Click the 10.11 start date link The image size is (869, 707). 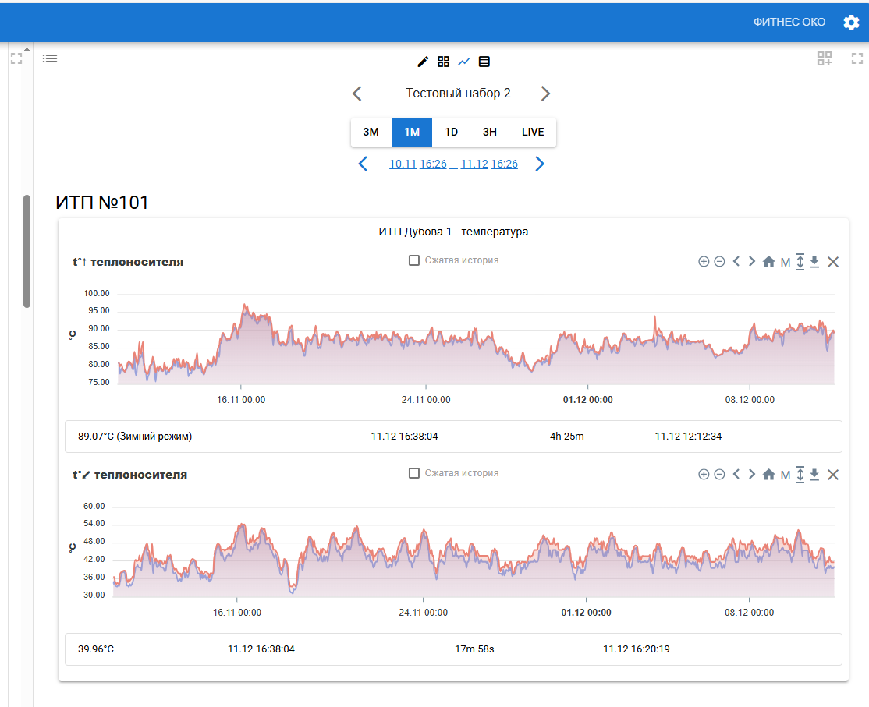pos(403,164)
